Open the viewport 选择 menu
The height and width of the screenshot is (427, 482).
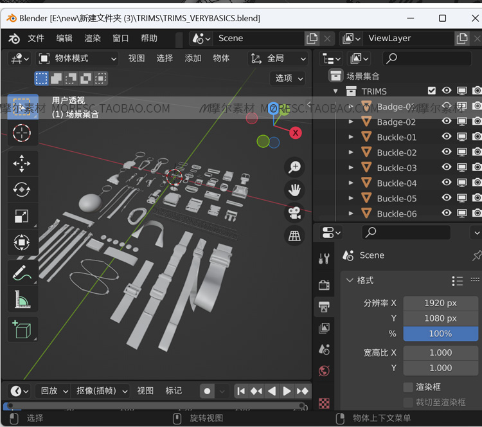click(165, 59)
